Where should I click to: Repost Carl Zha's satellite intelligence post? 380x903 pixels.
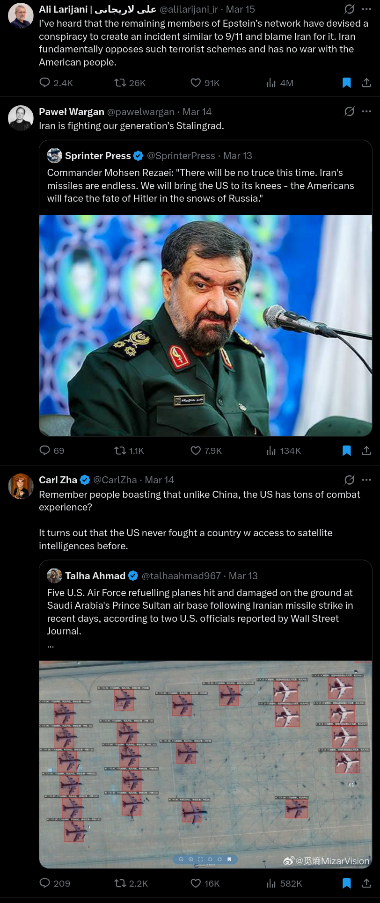click(120, 883)
